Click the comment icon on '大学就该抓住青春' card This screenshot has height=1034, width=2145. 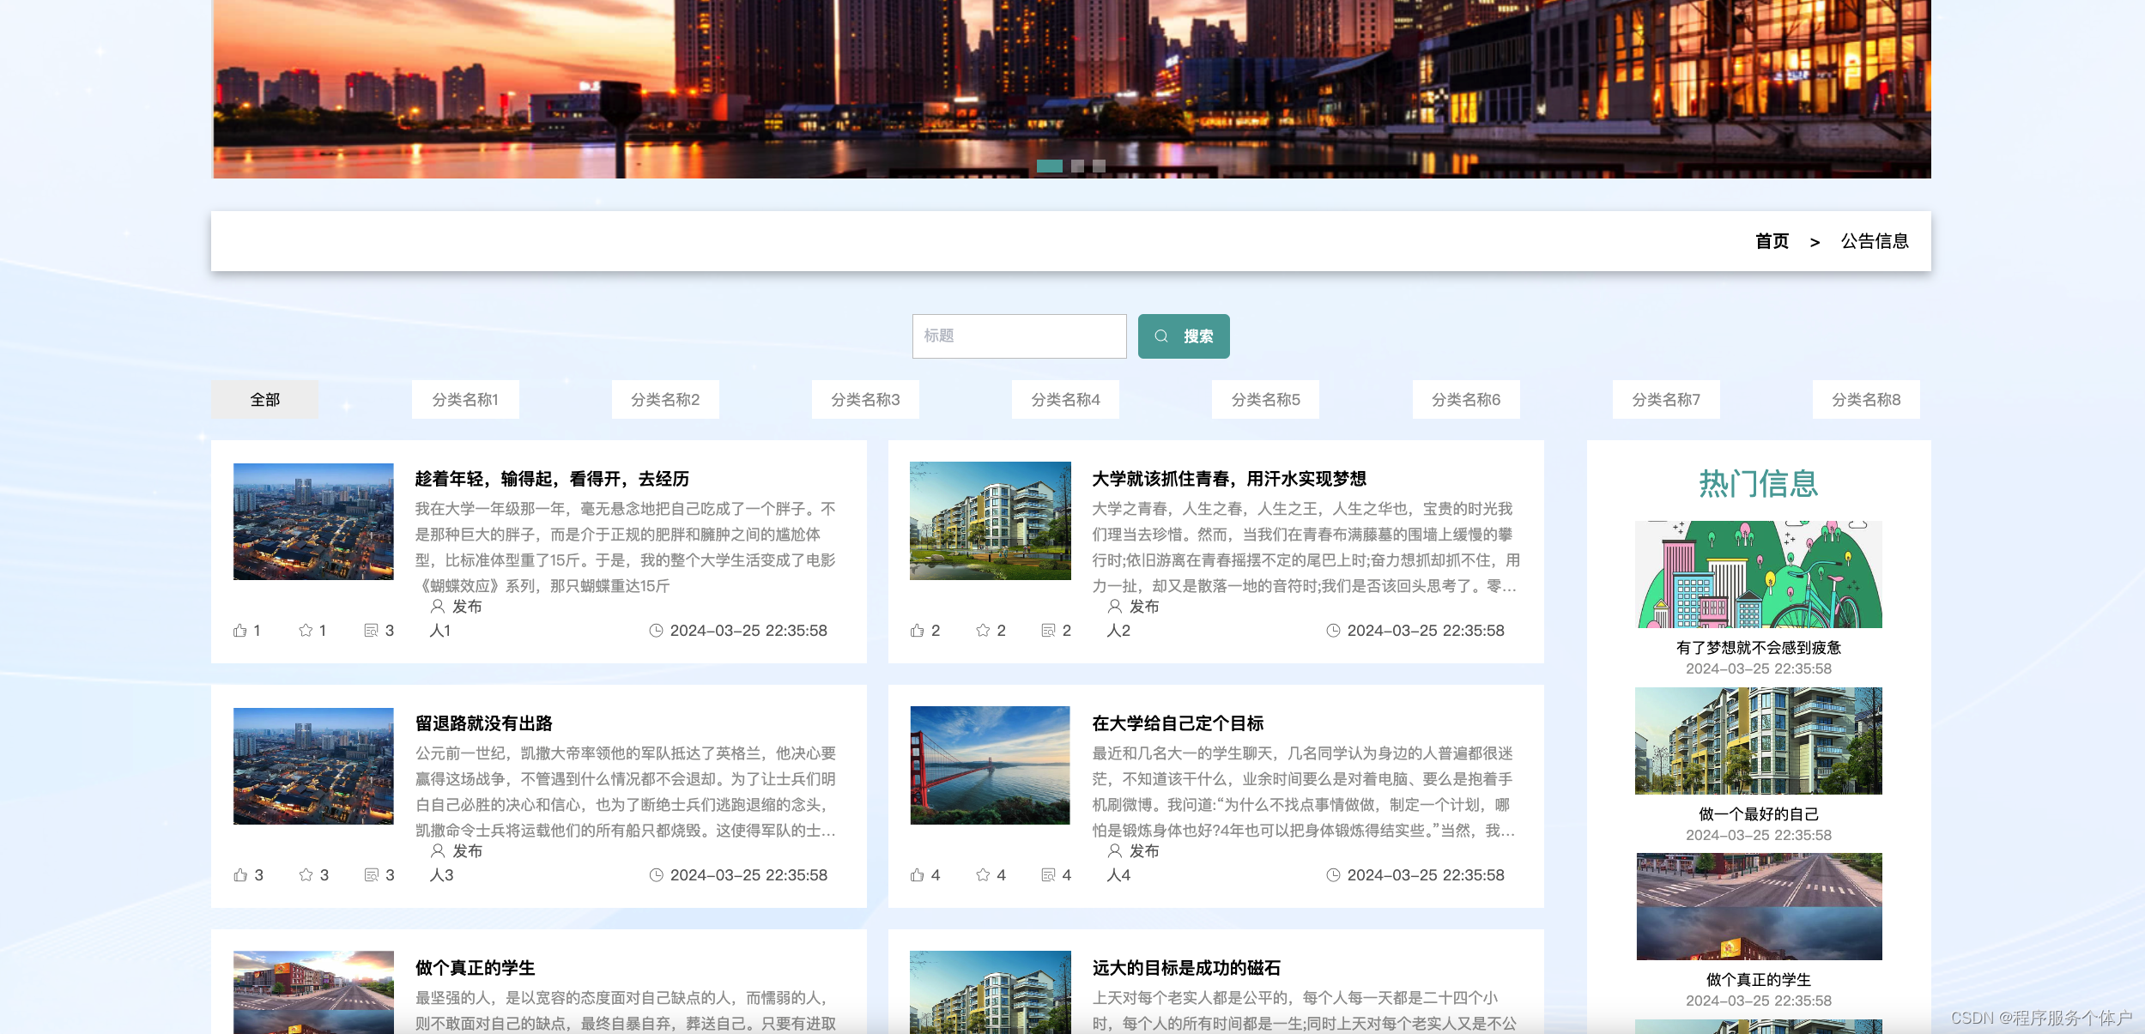point(1048,631)
